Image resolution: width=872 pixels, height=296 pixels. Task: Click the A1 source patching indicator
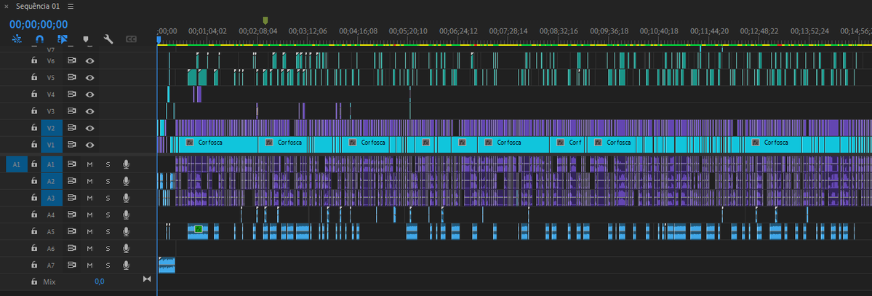click(x=17, y=164)
